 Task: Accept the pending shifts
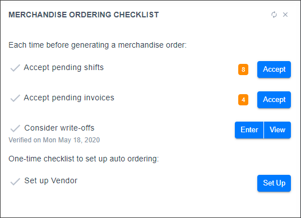[x=274, y=69]
